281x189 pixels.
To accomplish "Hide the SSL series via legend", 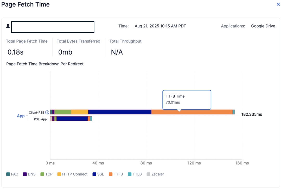I will point(94,174).
